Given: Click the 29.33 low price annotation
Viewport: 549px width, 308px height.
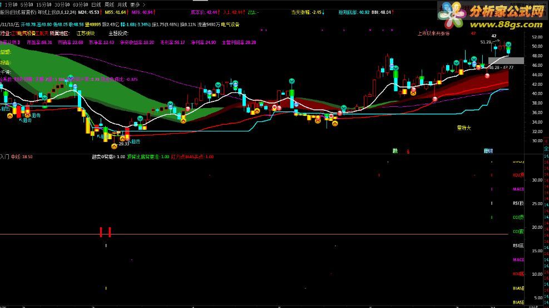Looking at the screenshot, I should tap(123, 144).
